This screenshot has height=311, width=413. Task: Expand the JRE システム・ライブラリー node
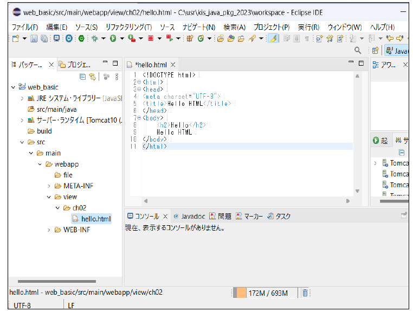pyautogui.click(x=22, y=98)
